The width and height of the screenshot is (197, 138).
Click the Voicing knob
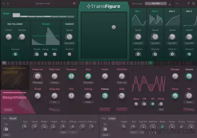88,96
